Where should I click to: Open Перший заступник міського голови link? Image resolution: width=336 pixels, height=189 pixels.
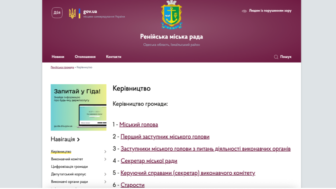click(165, 137)
